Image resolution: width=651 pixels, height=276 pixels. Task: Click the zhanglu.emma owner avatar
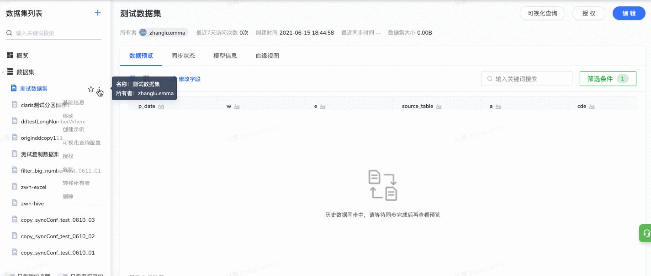pyautogui.click(x=143, y=33)
